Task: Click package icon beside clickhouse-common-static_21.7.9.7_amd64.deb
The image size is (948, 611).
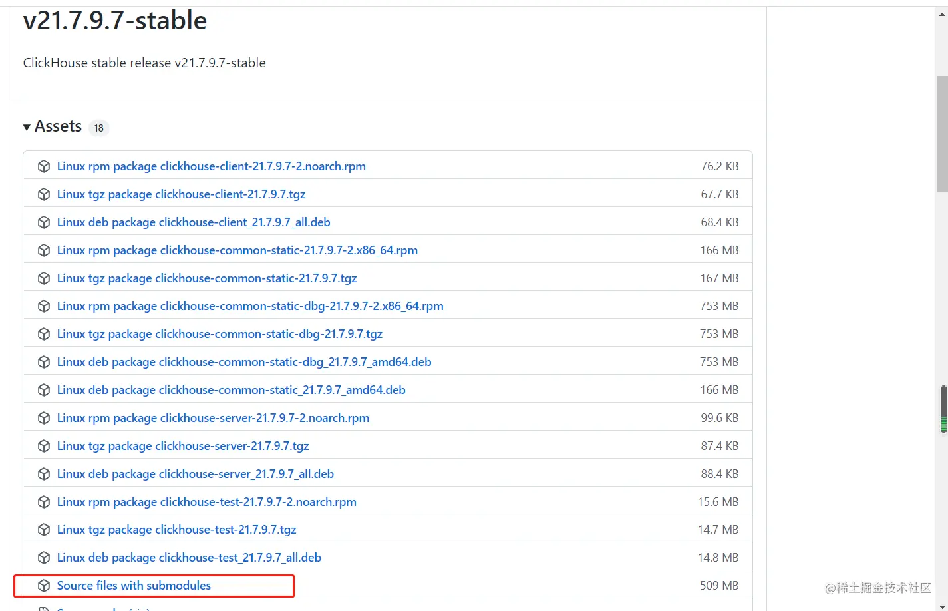Action: [44, 390]
